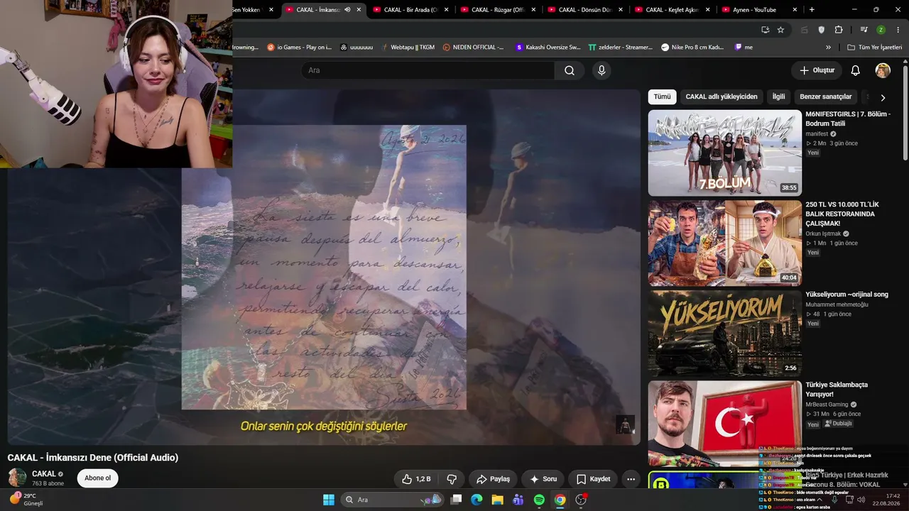
Task: Click the Chrome icon in the taskbar
Action: point(560,500)
